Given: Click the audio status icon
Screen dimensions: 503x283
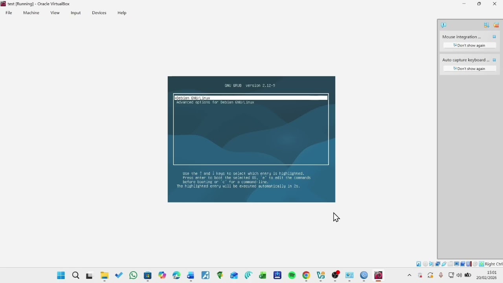Looking at the screenshot, I should click(x=431, y=264).
